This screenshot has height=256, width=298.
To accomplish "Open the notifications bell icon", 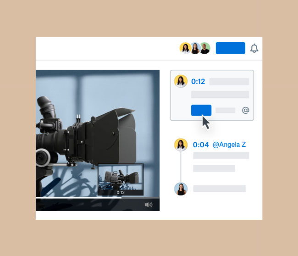I will [x=254, y=48].
